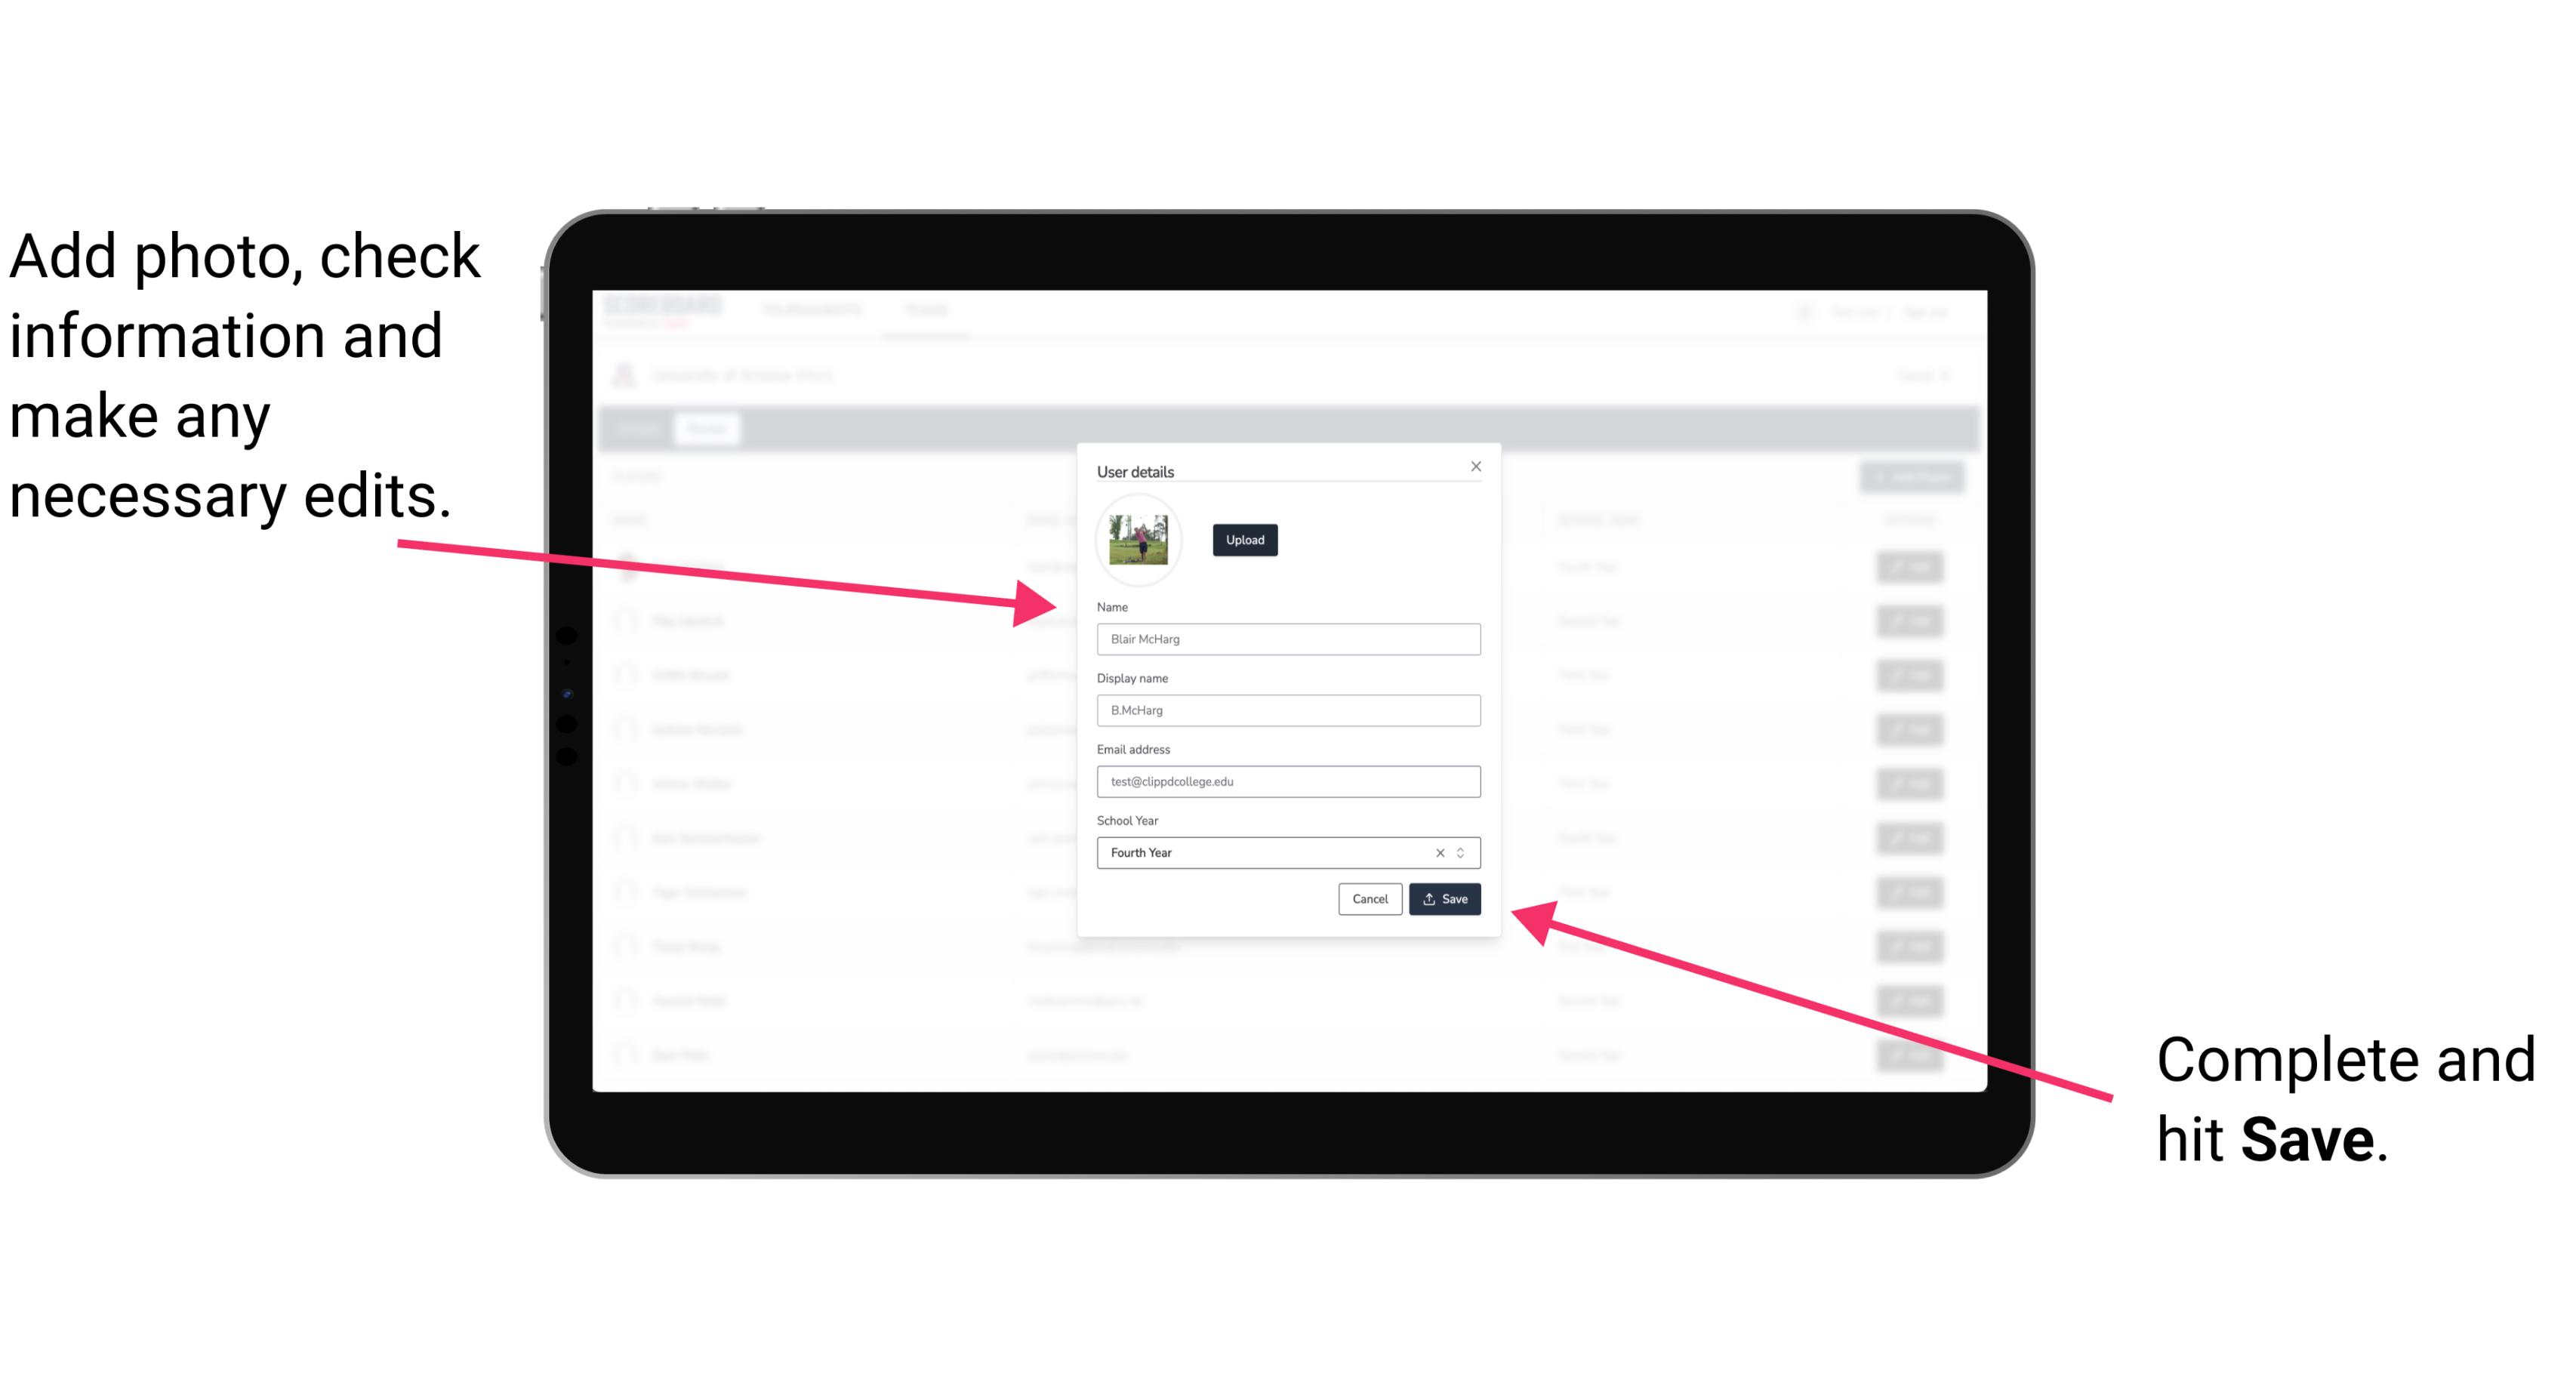Image resolution: width=2576 pixels, height=1386 pixels.
Task: Open the School Year stepper control
Action: pos(1465,852)
